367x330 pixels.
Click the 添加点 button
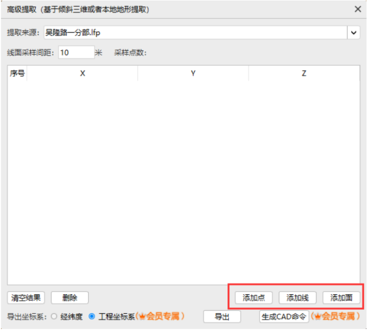coord(254,297)
